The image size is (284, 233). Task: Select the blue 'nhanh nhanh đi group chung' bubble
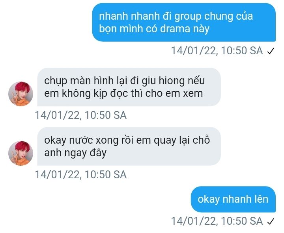coord(184,22)
